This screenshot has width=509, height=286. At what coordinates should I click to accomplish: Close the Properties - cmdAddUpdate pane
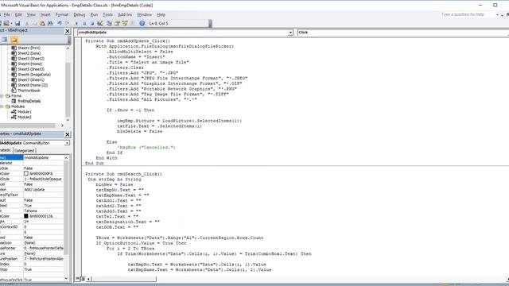[x=67, y=134]
